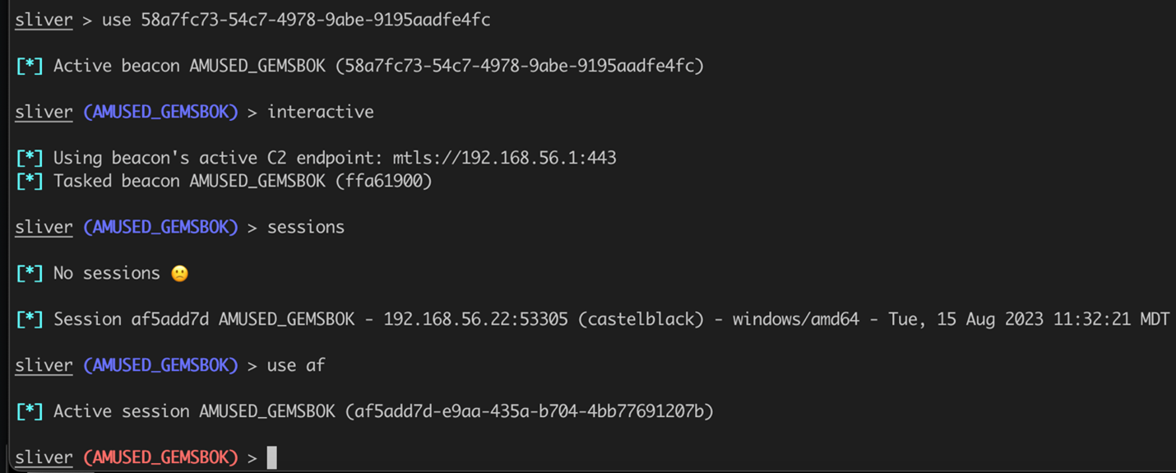Image resolution: width=1176 pixels, height=473 pixels.
Task: Click the blue AMUSED_GEMSBOK label before interactive
Action: 160,112
